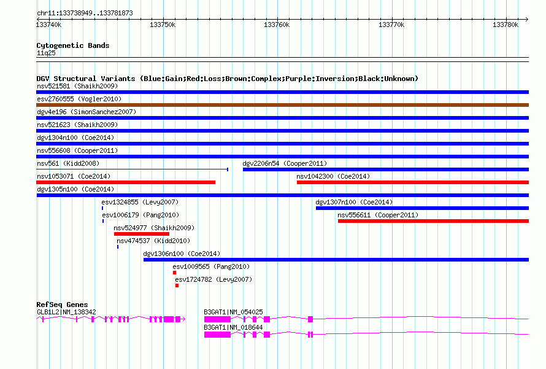Click the small esv1324855 blue marker

point(102,208)
